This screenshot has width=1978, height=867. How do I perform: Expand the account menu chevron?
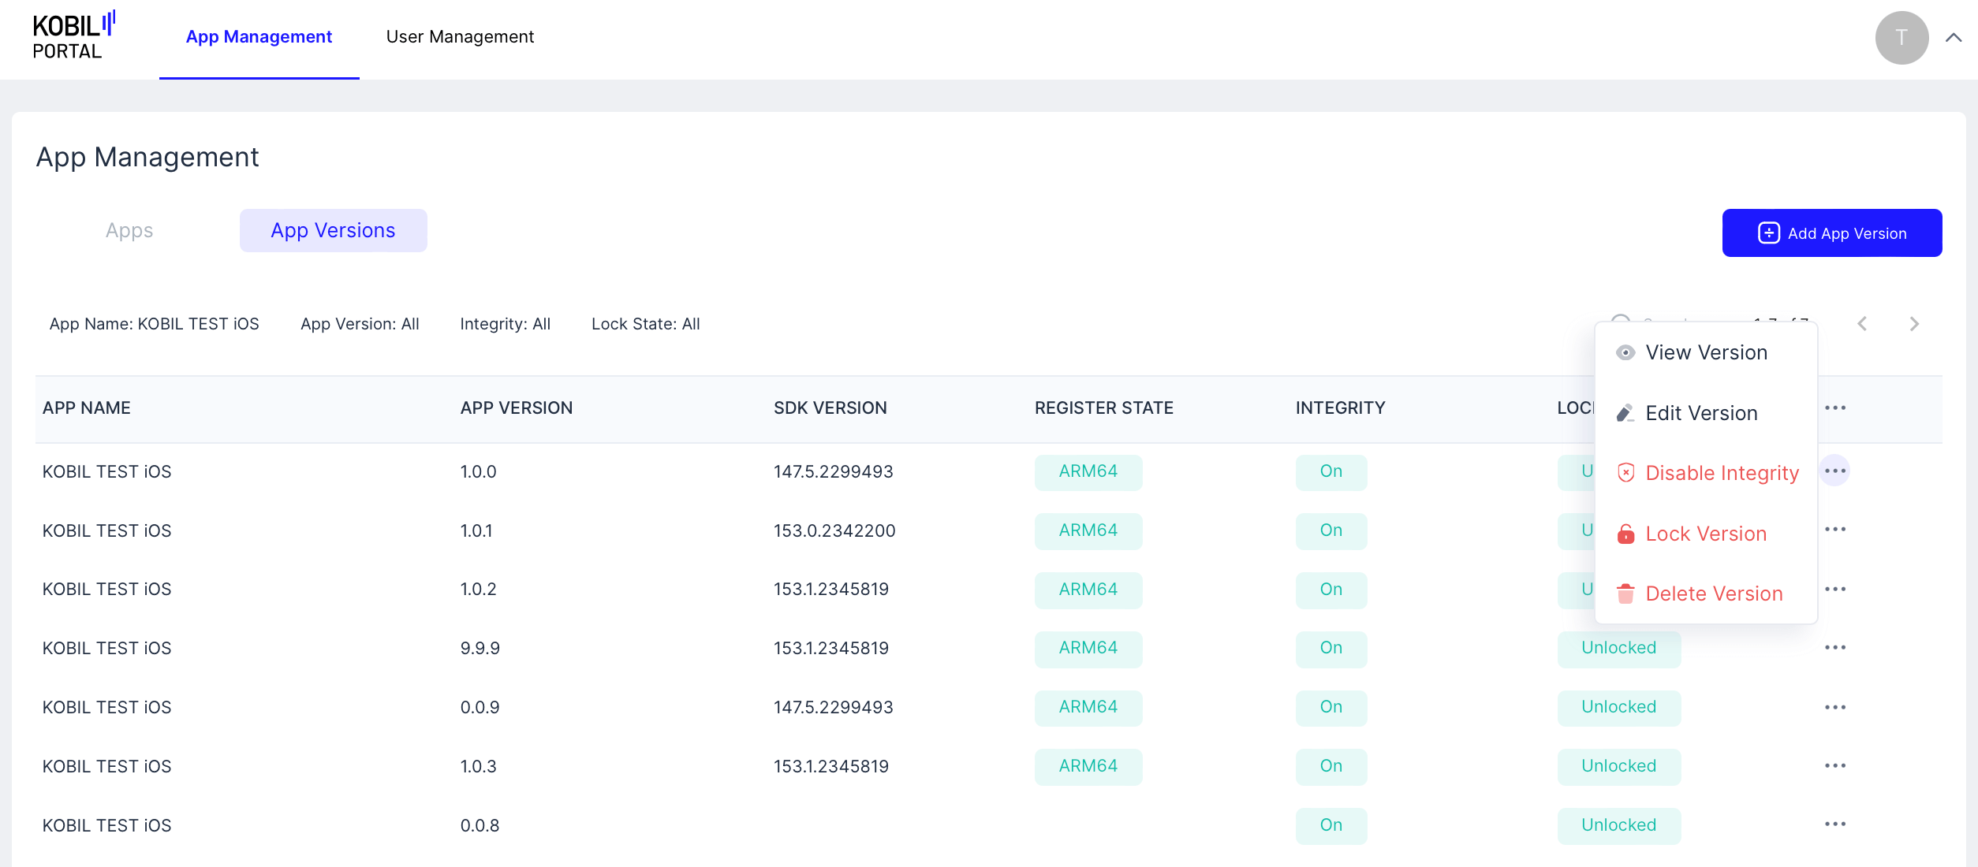pyautogui.click(x=1953, y=37)
